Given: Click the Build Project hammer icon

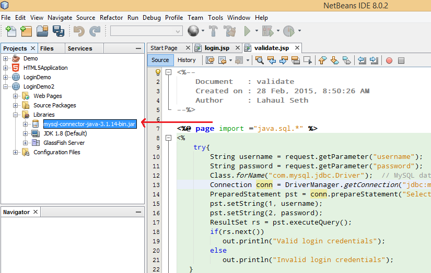Looking at the screenshot, I should click(x=213, y=31).
